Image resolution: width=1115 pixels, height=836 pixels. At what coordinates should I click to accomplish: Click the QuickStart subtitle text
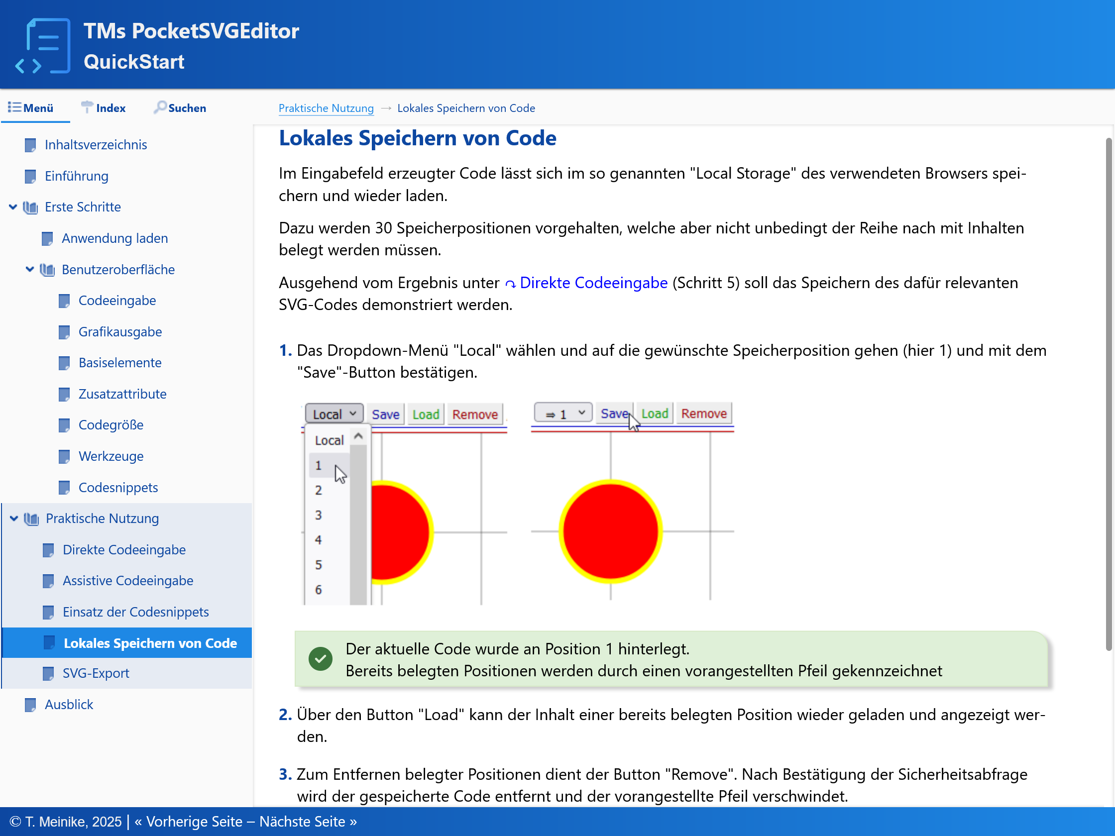point(134,62)
